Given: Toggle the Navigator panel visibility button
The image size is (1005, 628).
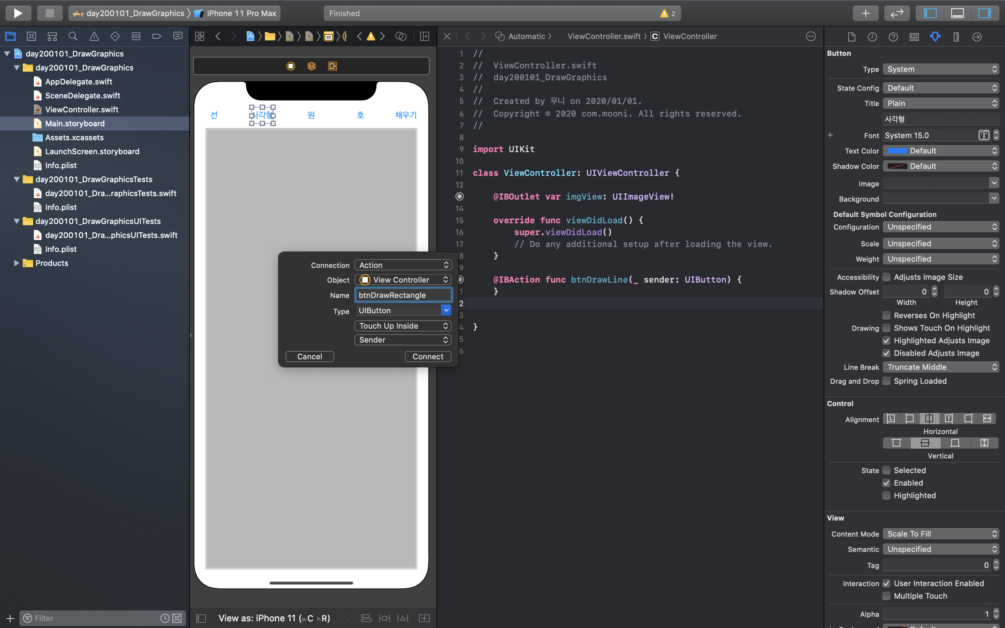Looking at the screenshot, I should [x=930, y=13].
